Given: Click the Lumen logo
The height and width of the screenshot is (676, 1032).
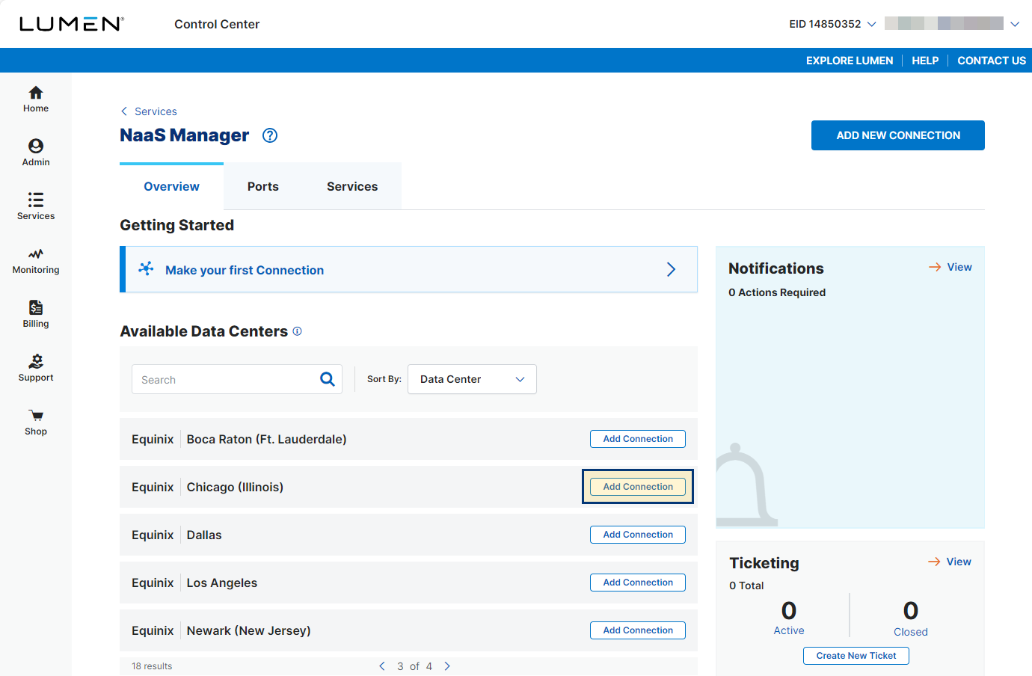Looking at the screenshot, I should point(72,24).
